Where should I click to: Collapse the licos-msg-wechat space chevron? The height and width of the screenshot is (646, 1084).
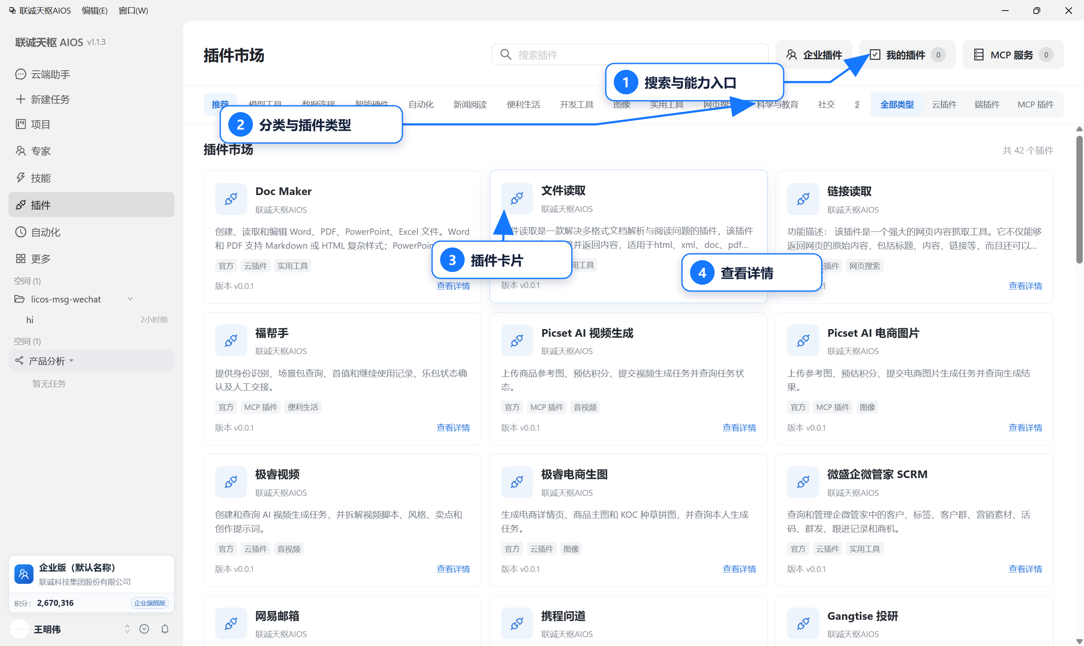coord(130,299)
